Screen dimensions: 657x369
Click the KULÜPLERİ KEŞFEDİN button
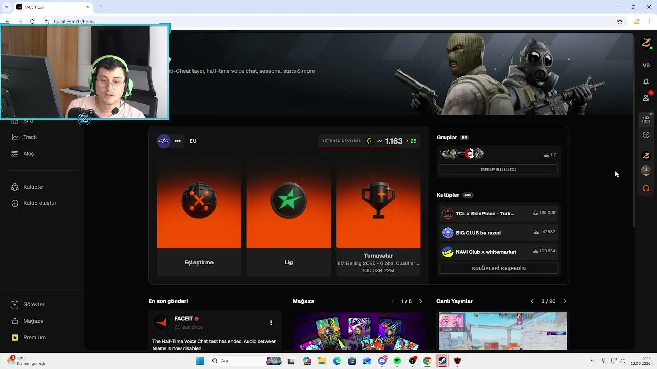498,269
